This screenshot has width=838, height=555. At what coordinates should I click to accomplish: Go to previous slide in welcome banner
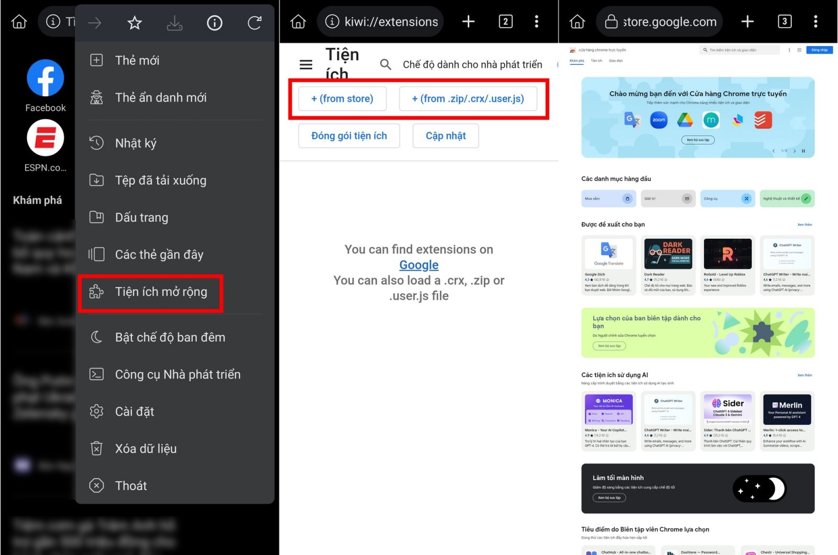click(x=774, y=151)
